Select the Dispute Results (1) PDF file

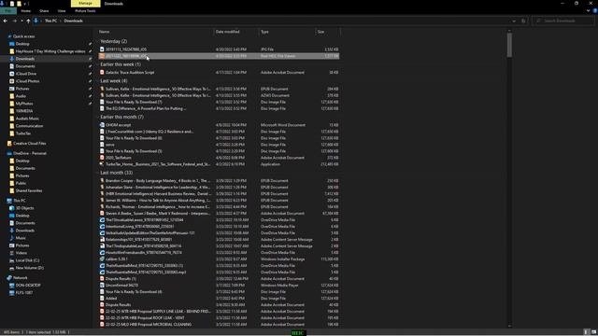[x=219, y=279]
